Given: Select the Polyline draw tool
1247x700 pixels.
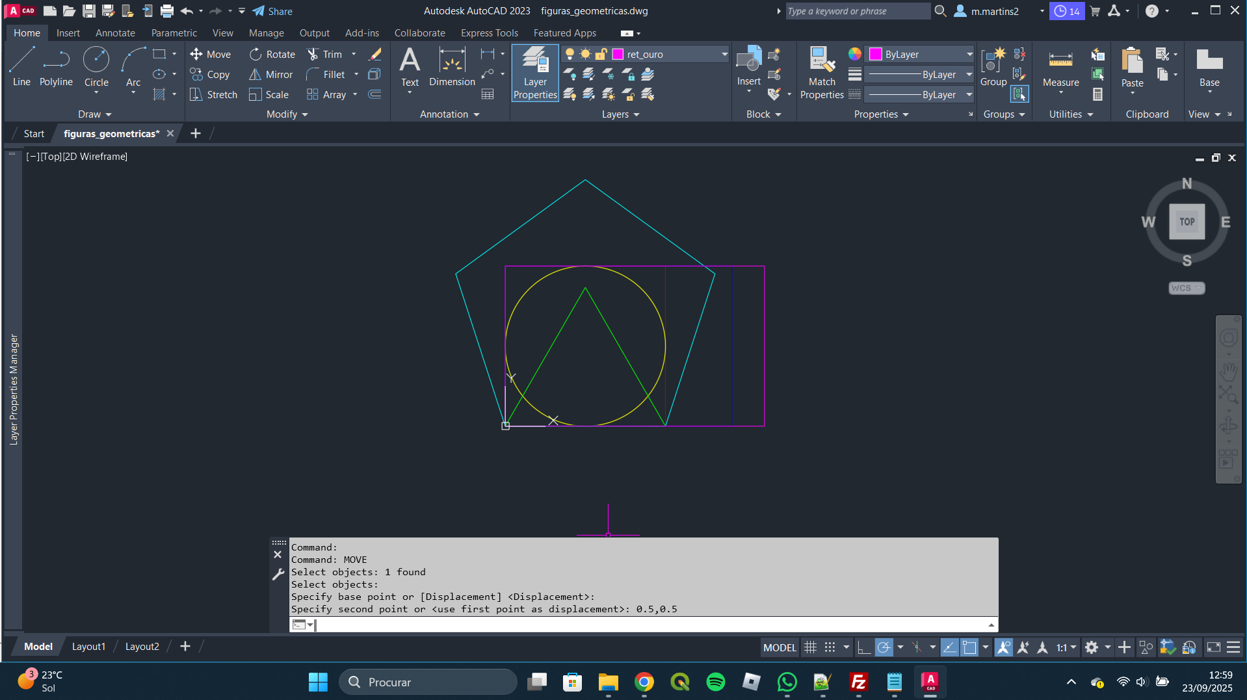Looking at the screenshot, I should 56,66.
